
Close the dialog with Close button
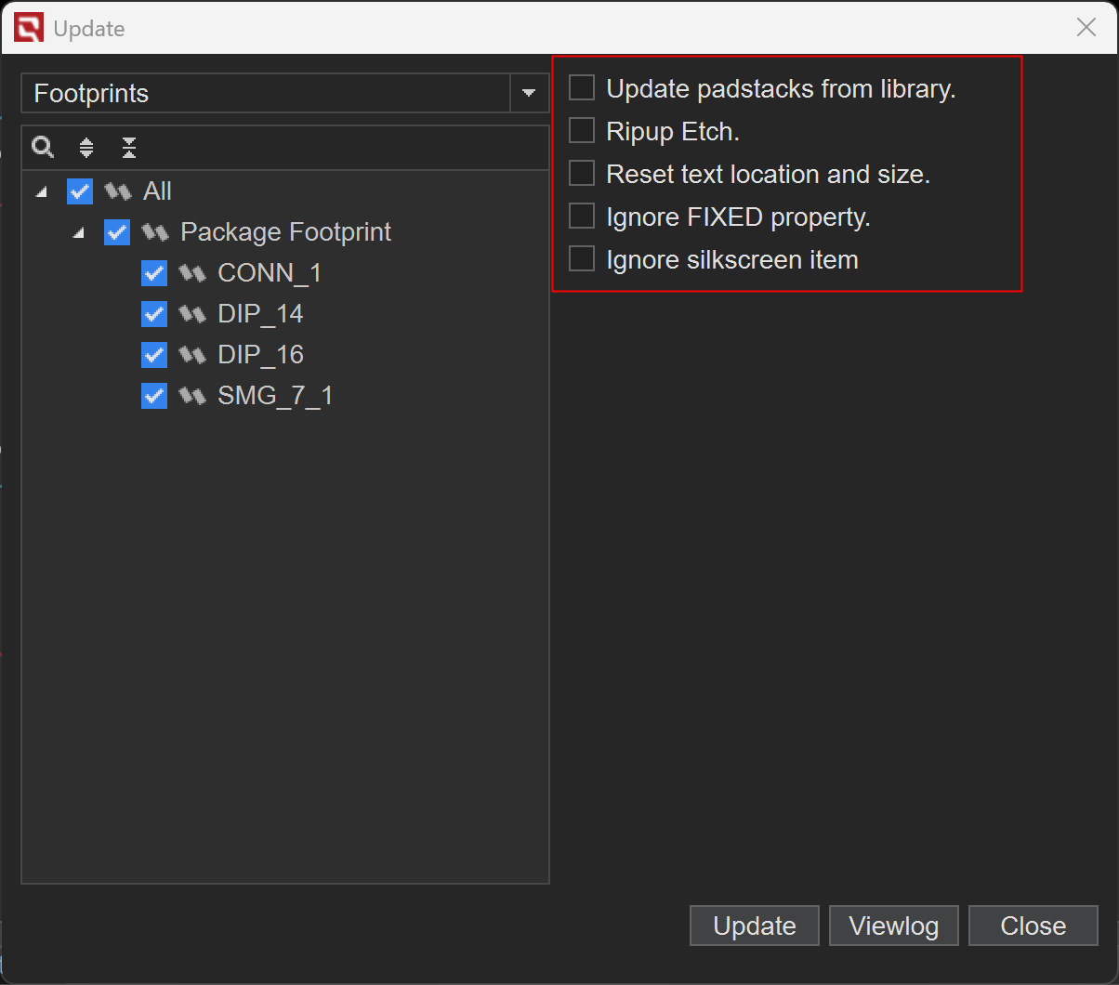1033,926
